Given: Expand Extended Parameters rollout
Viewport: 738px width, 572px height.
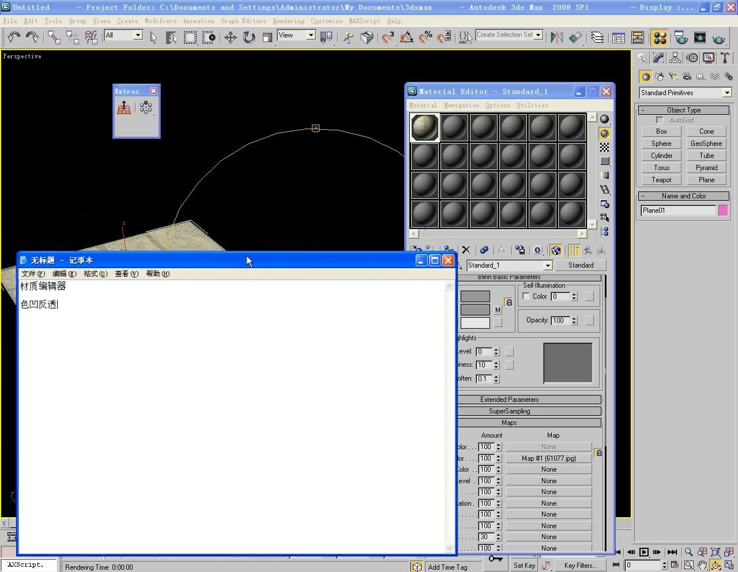Looking at the screenshot, I should [510, 400].
